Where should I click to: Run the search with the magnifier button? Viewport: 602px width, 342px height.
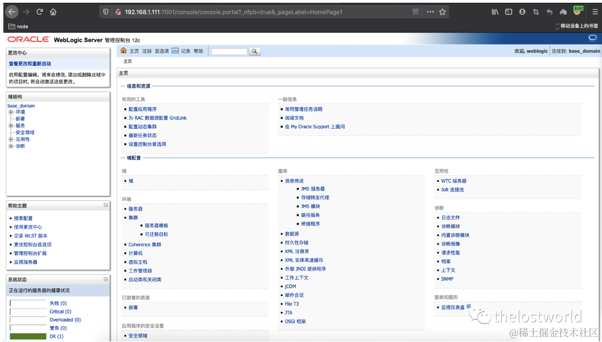[x=254, y=51]
